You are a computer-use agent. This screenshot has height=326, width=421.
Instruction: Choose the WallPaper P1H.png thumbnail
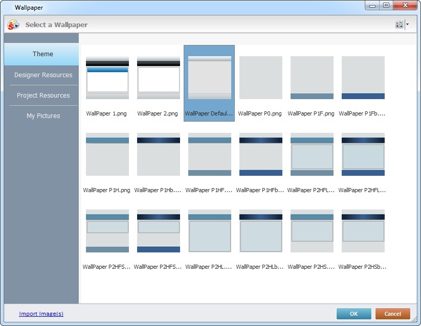[x=107, y=154]
